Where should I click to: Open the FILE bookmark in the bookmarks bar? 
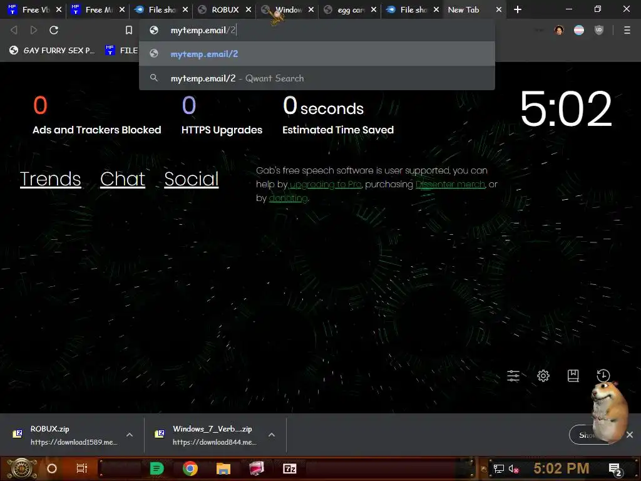click(121, 50)
